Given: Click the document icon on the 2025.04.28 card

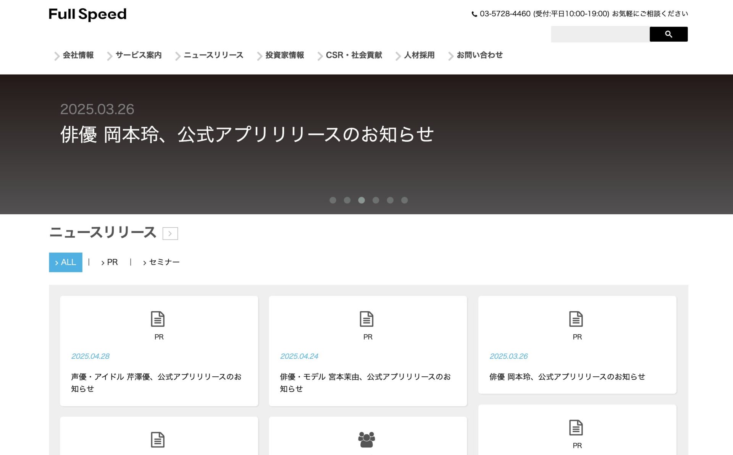Looking at the screenshot, I should click(x=158, y=319).
